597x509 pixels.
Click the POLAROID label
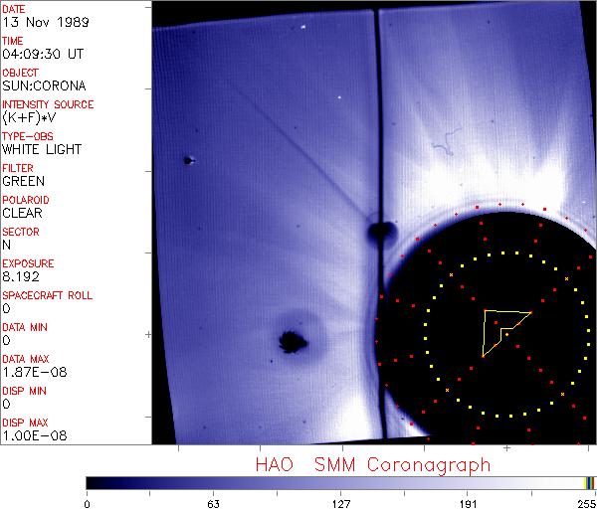[x=26, y=200]
